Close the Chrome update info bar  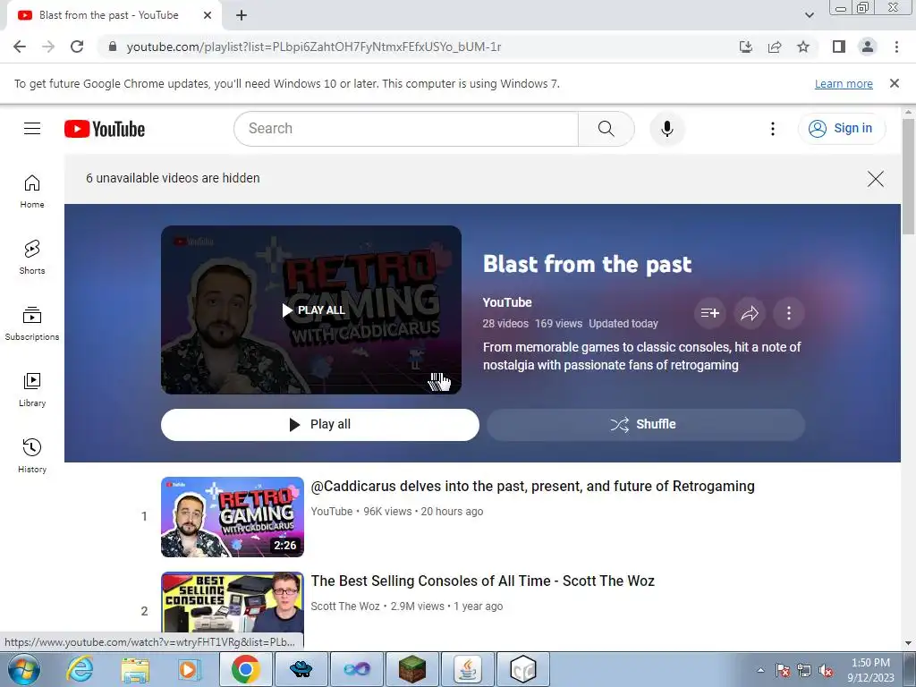(894, 83)
